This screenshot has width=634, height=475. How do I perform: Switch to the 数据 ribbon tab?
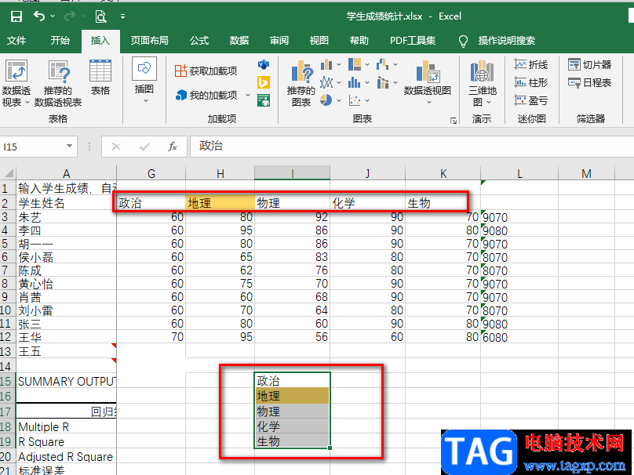239,41
